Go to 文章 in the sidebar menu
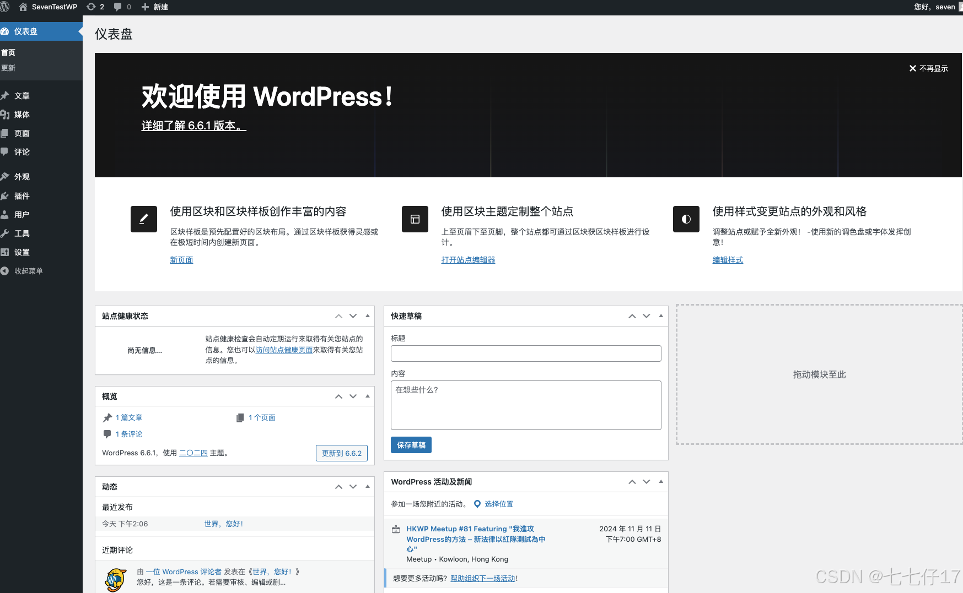 (22, 96)
